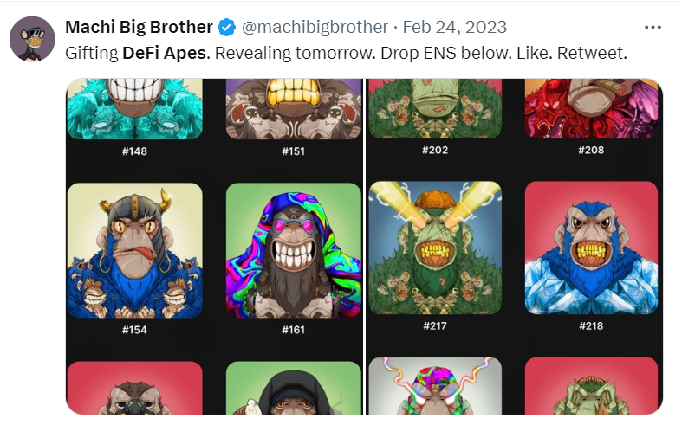Viewport: 682px width, 425px height.
Task: Click blue ape #218 thumbnail
Action: [x=592, y=248]
